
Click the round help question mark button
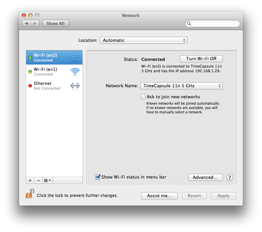pos(230,178)
